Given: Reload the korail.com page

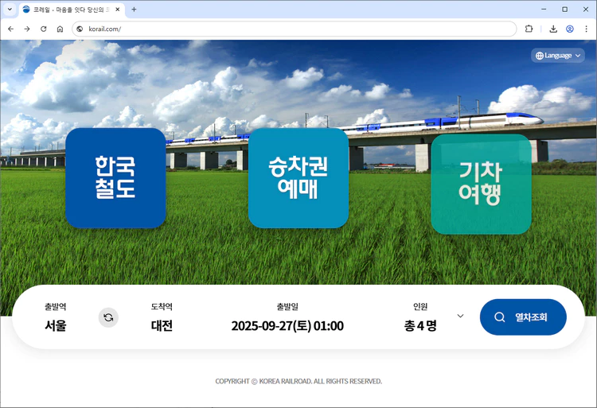Looking at the screenshot, I should pos(44,29).
